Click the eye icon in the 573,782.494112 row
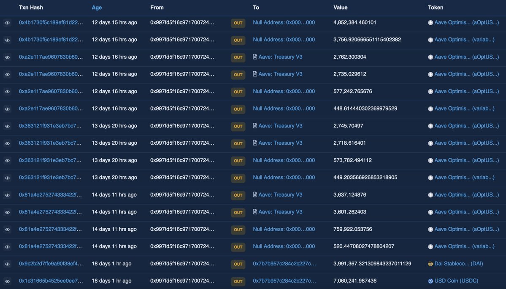The image size is (506, 289). point(8,161)
